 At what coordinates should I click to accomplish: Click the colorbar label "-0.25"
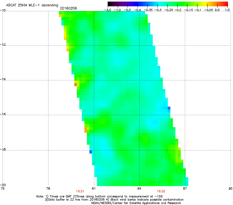[x=168, y=10]
